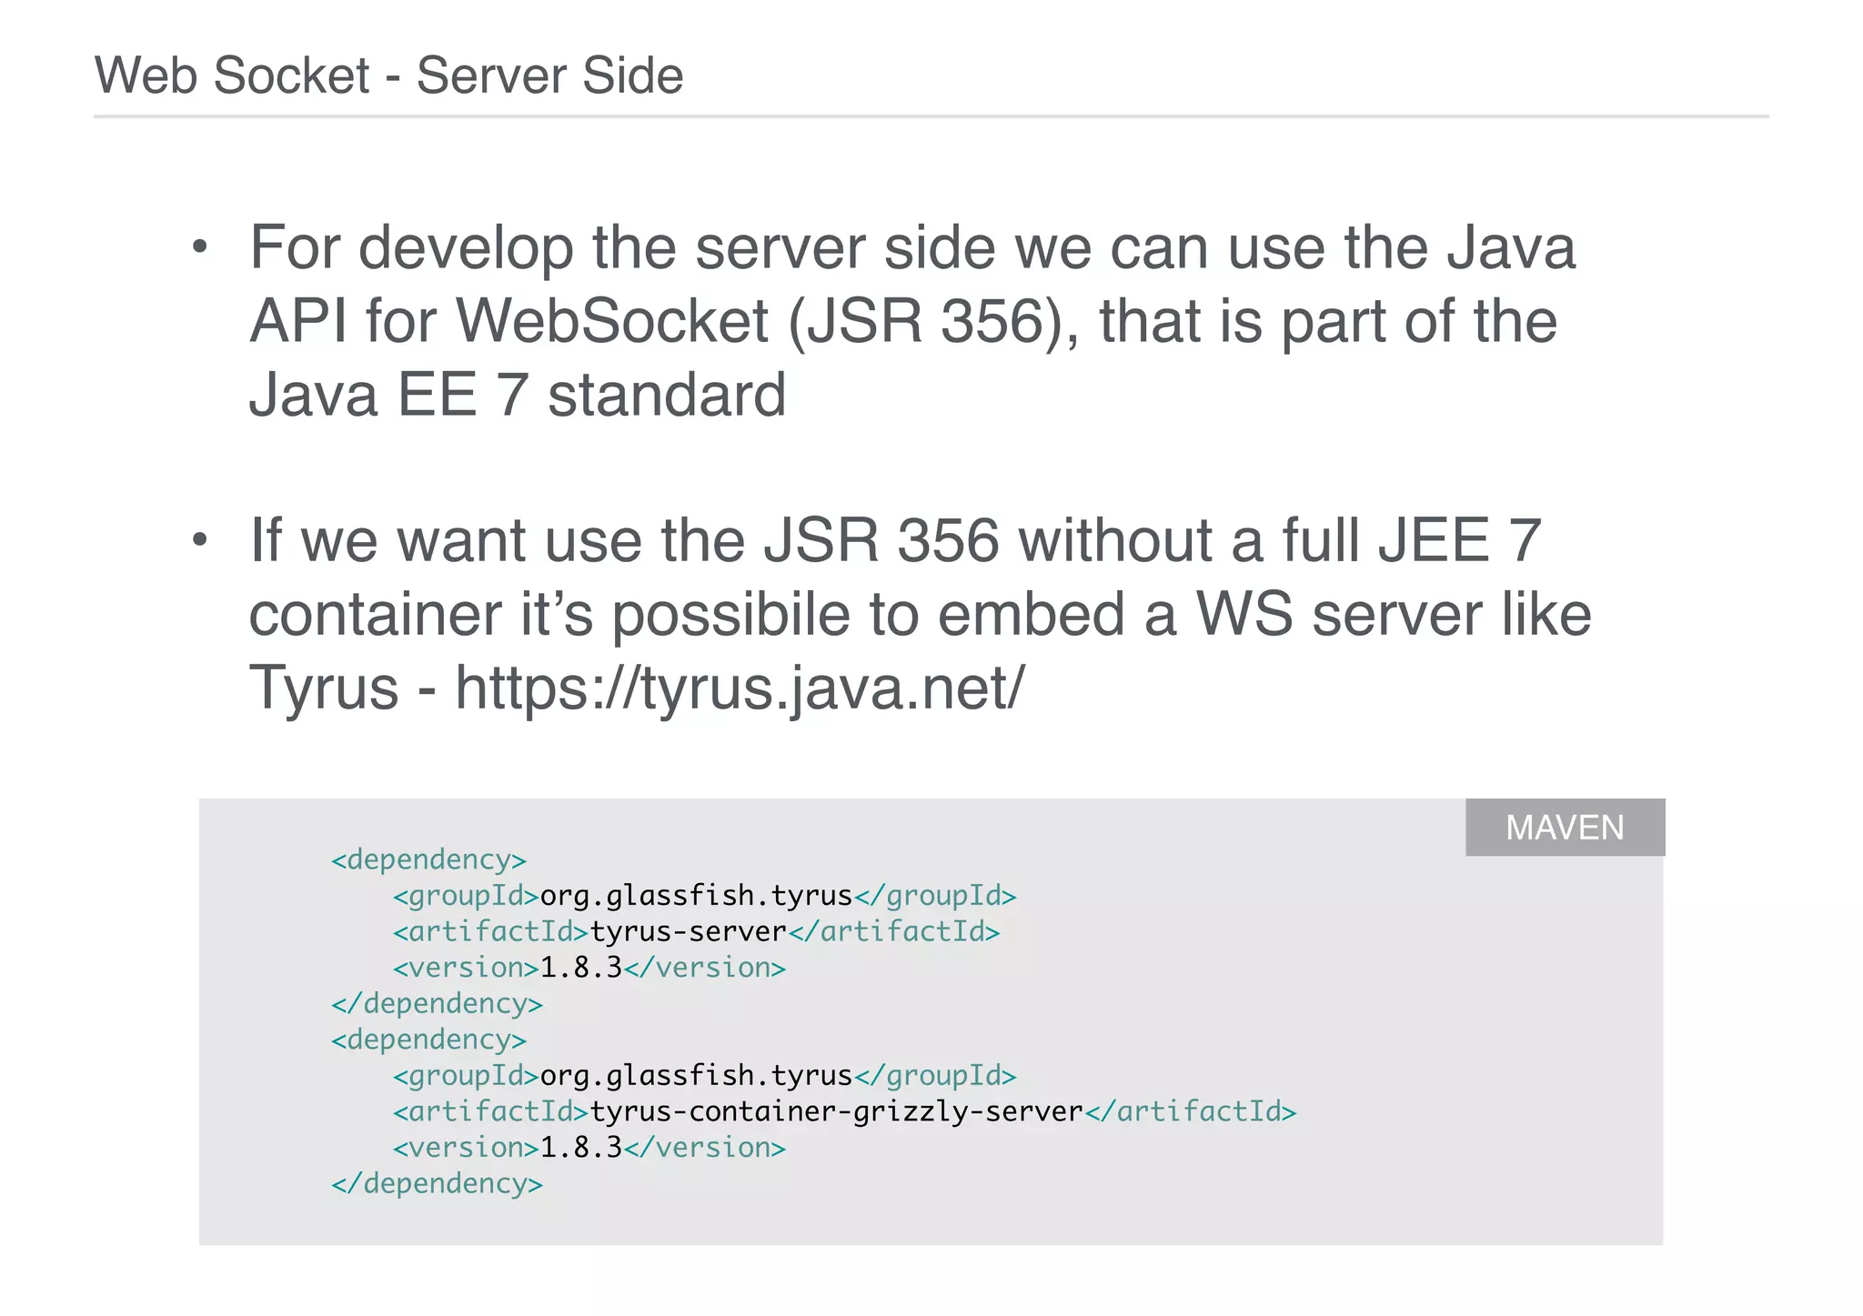This screenshot has width=1863, height=1316.
Task: Click the text "embed a WS server like"
Action: tap(1264, 614)
